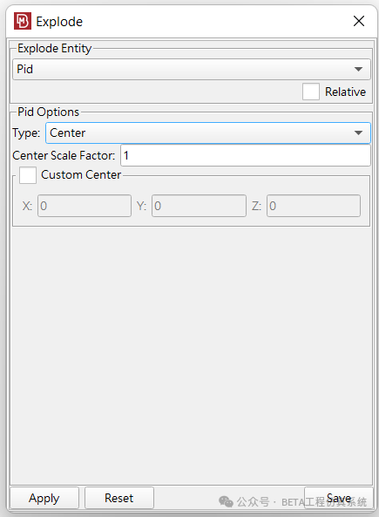Click the Apply button

[44, 498]
